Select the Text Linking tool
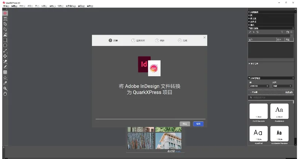 5,24
